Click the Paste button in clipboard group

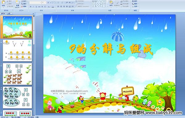coord(3,4)
